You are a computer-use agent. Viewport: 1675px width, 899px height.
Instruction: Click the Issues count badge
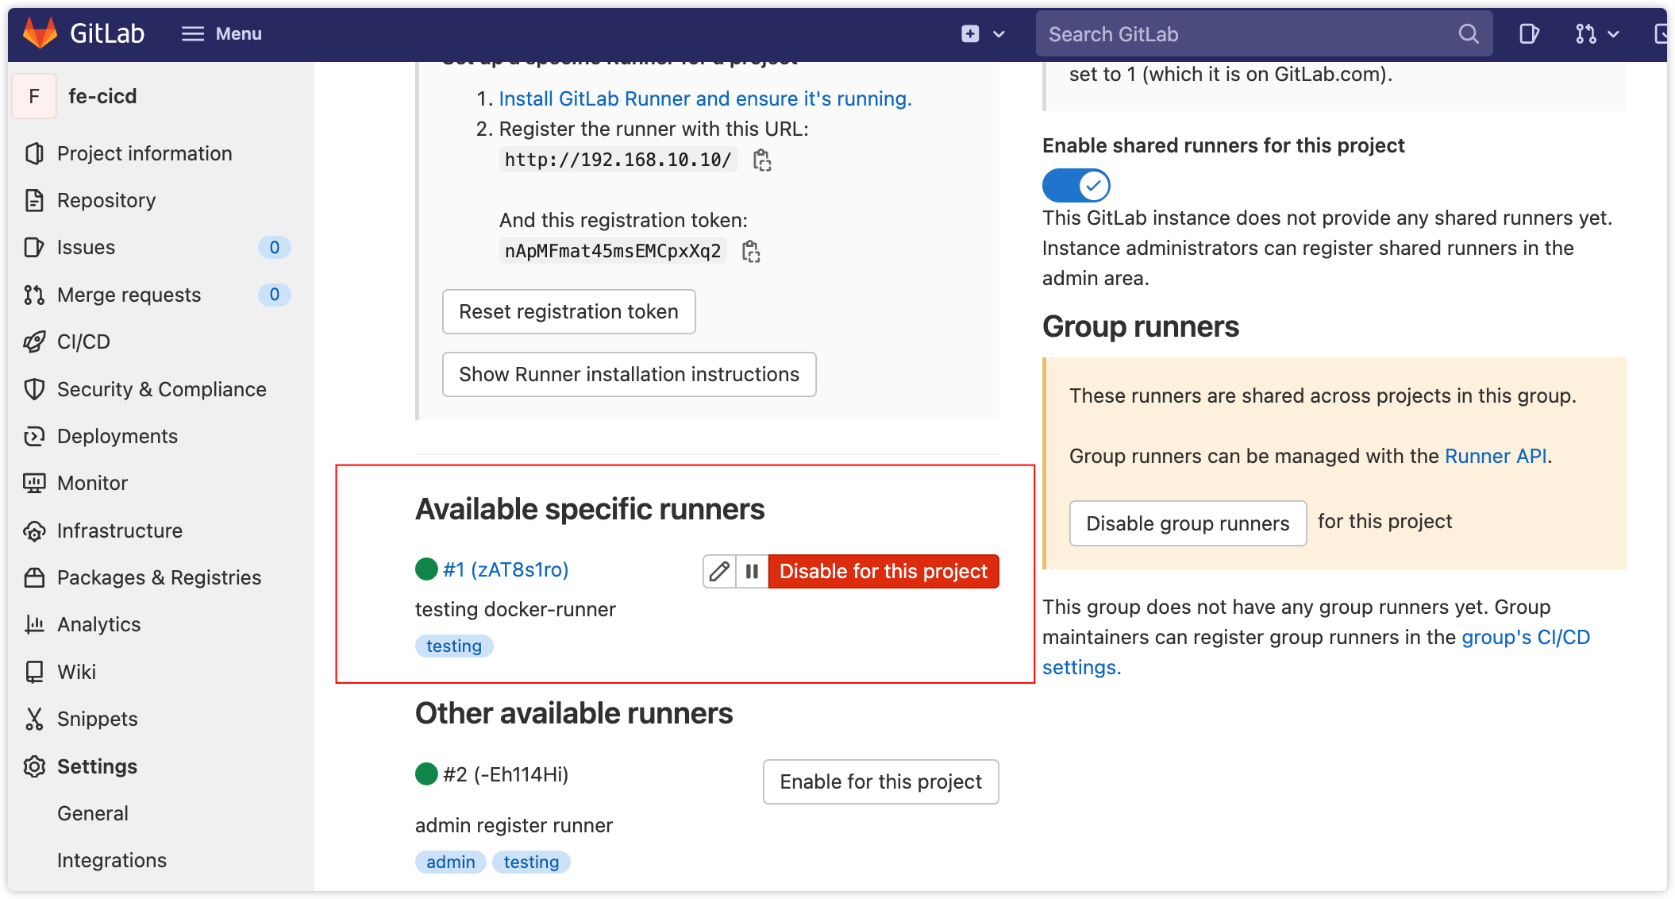[x=275, y=247]
